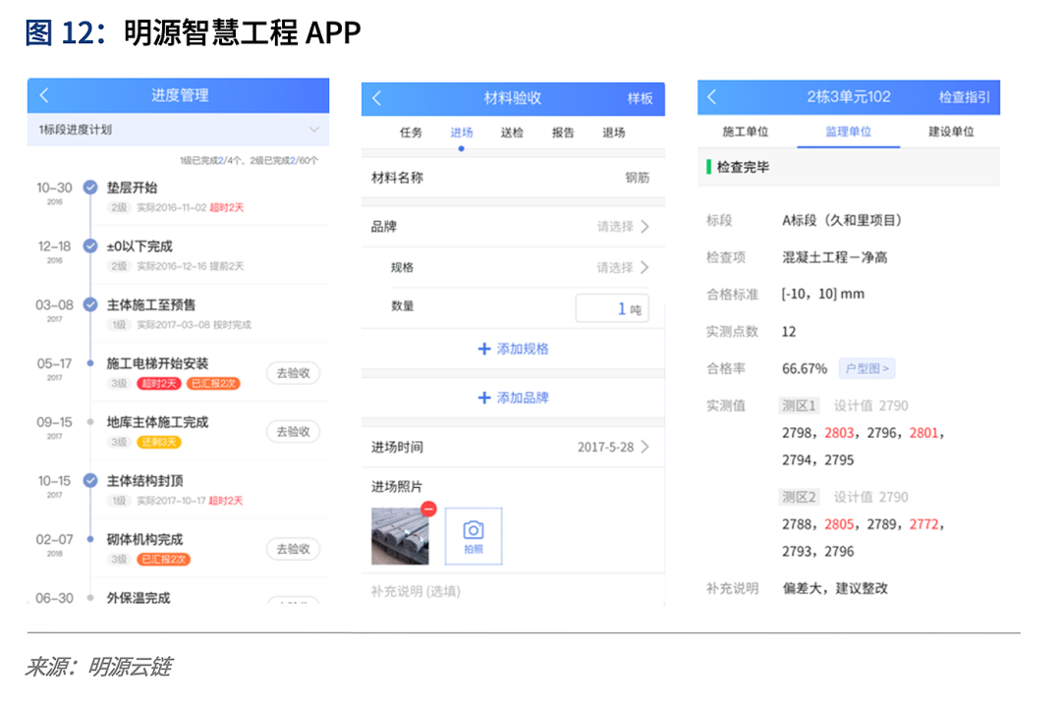
Task: Tap plus icon to 添加品牌
Action: click(x=483, y=398)
